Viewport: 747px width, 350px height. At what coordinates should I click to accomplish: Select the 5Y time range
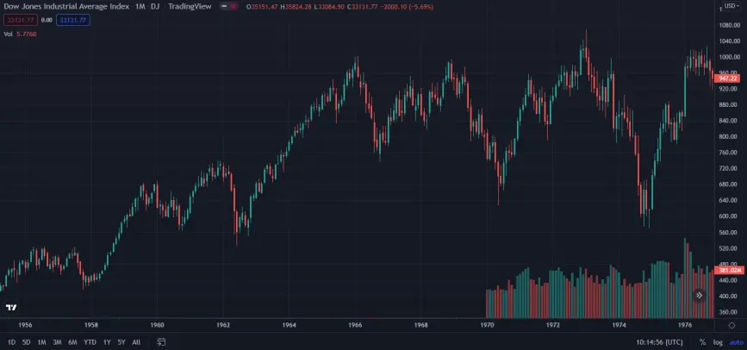point(121,342)
